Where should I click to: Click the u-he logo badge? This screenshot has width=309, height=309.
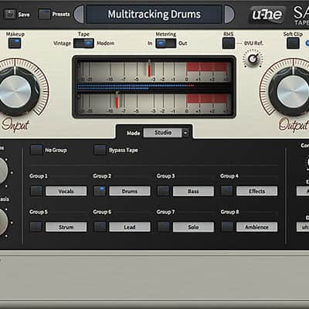tap(267, 15)
